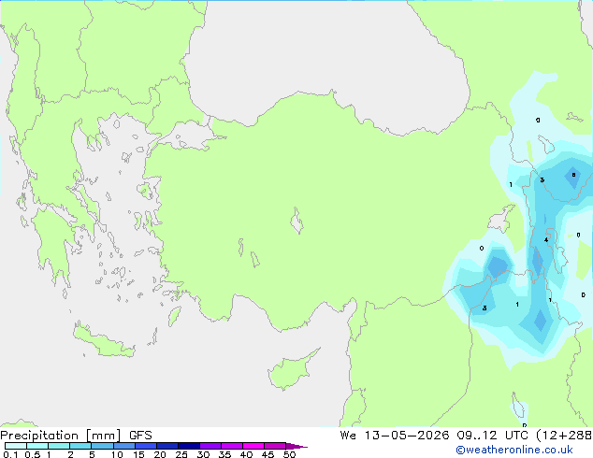Viewport: 593px width, 458px height.
Task: Click the 09..12 UTC time label
Action: (x=492, y=436)
